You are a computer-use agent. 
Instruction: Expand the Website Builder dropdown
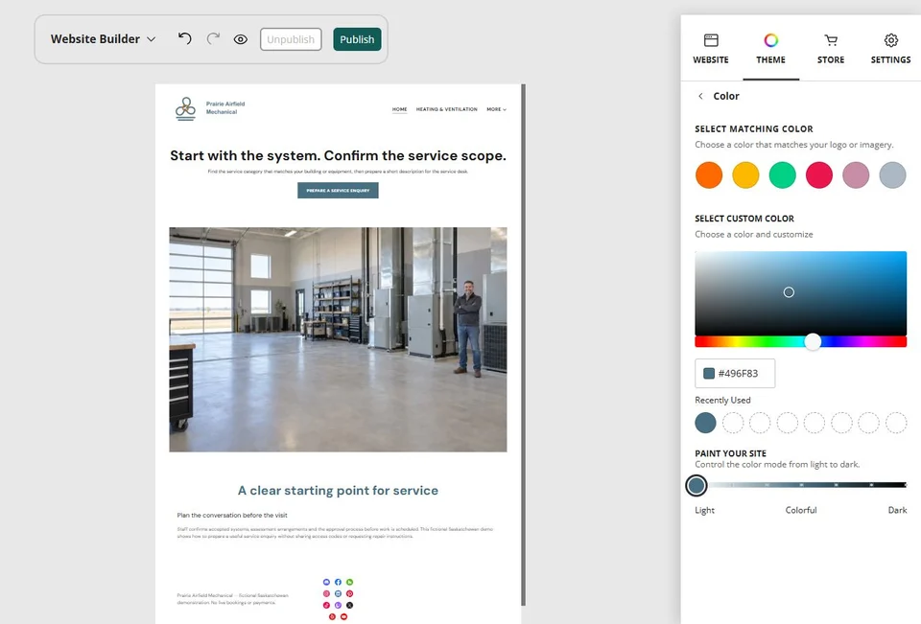[x=103, y=38]
